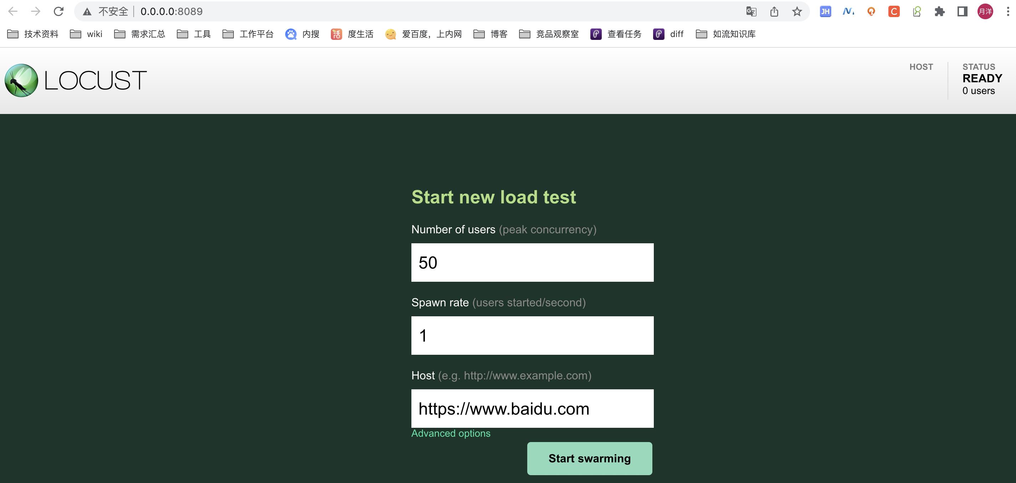Viewport: 1016px width, 483px height.
Task: Click the READY status text
Action: click(x=982, y=78)
